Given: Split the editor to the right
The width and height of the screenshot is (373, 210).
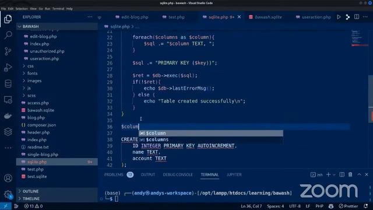Looking at the screenshot, I should point(357,17).
